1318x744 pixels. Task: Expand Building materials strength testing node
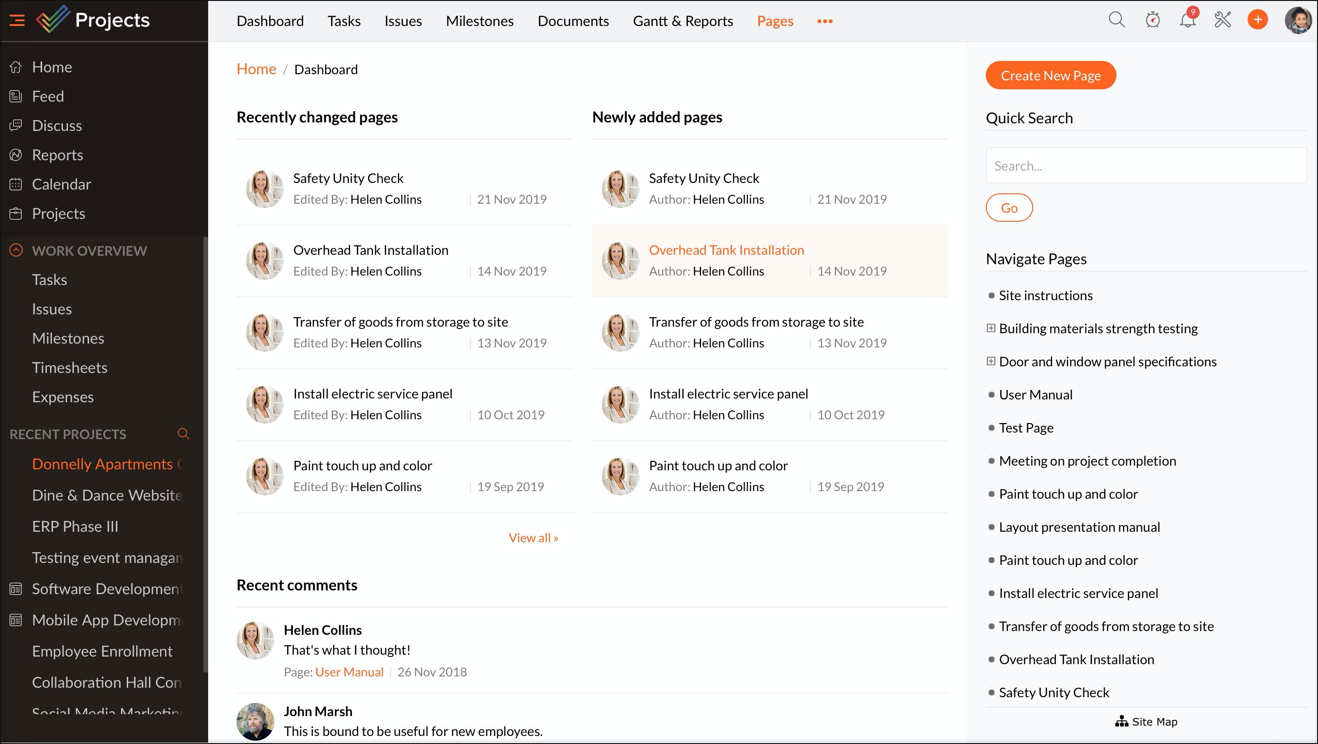(991, 329)
